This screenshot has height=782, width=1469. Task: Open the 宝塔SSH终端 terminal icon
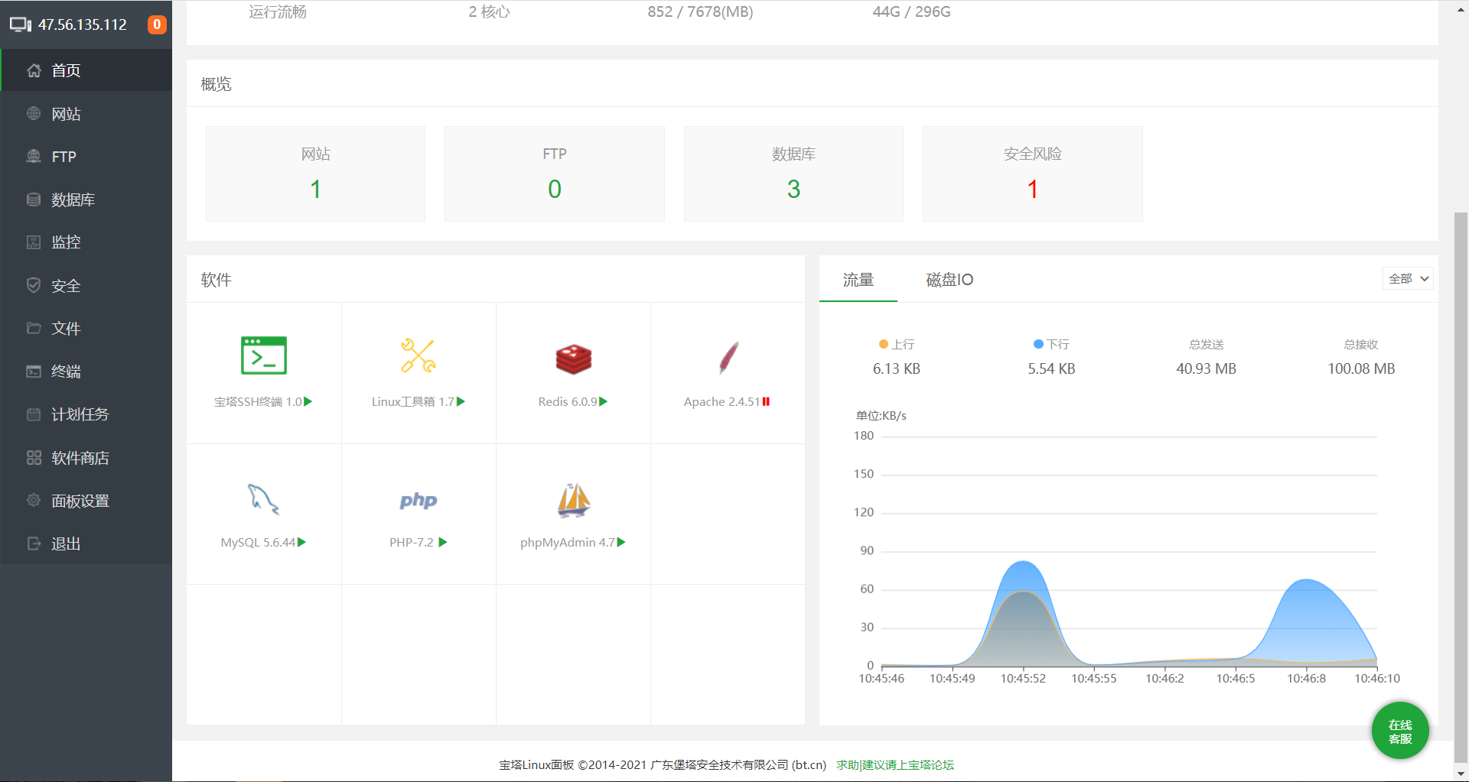(x=263, y=355)
